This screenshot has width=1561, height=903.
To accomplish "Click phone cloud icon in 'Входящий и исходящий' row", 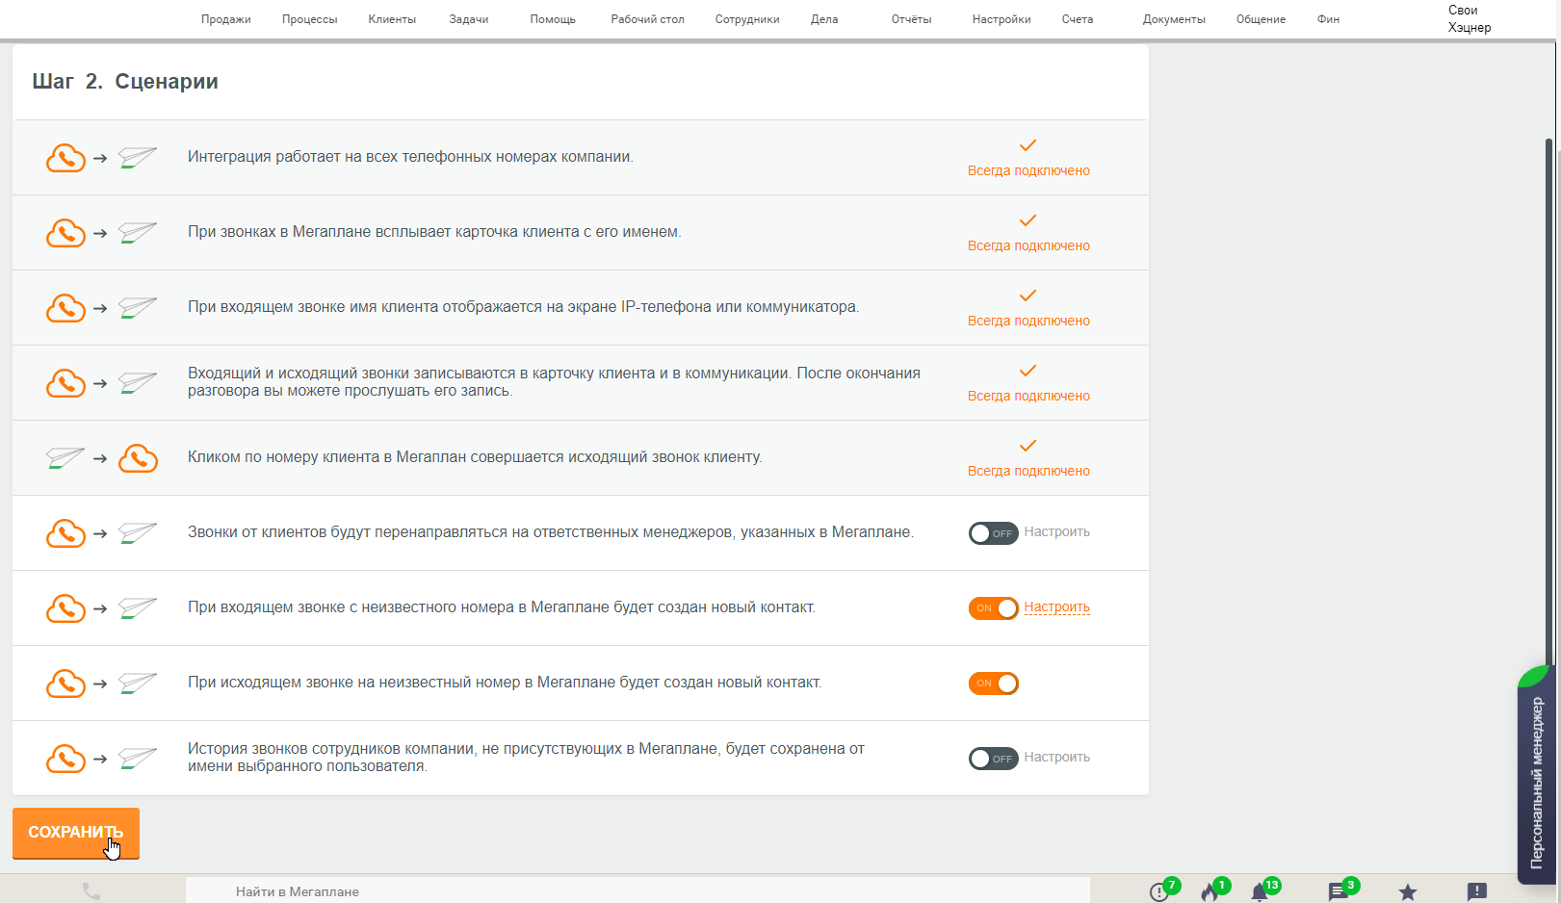I will tap(65, 383).
